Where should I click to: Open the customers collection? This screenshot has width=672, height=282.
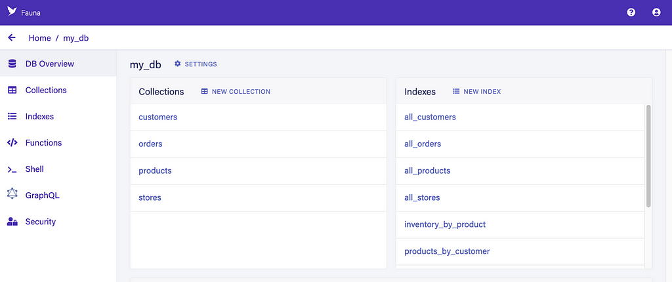[x=157, y=117]
